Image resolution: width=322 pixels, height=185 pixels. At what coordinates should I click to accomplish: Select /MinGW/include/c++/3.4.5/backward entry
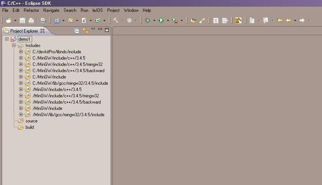67,102
